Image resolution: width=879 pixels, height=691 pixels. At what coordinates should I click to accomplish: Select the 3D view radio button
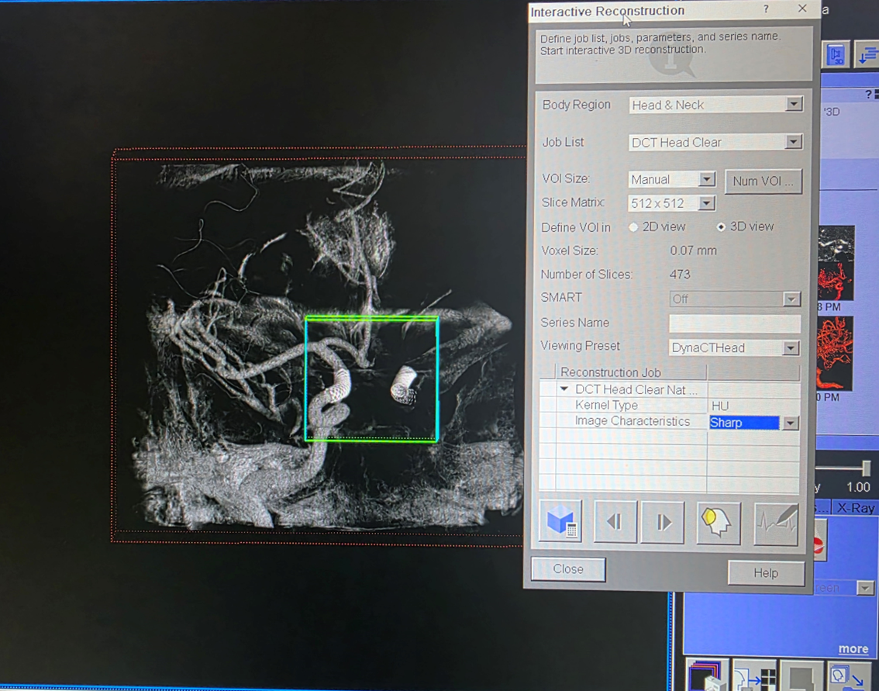[x=721, y=227]
